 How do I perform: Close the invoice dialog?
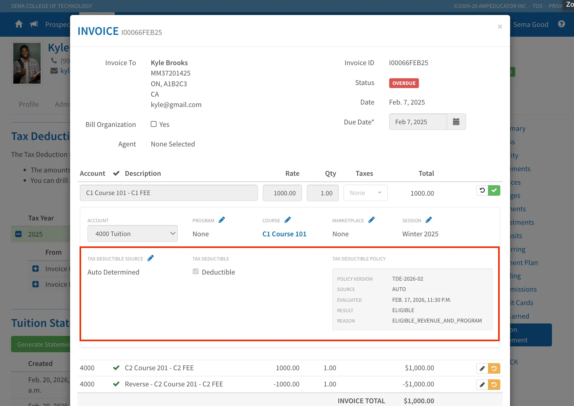click(x=500, y=27)
